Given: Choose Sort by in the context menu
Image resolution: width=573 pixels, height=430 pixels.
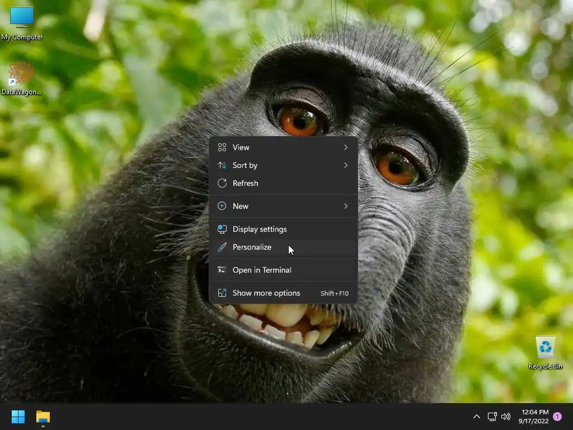Looking at the screenshot, I should pos(283,165).
